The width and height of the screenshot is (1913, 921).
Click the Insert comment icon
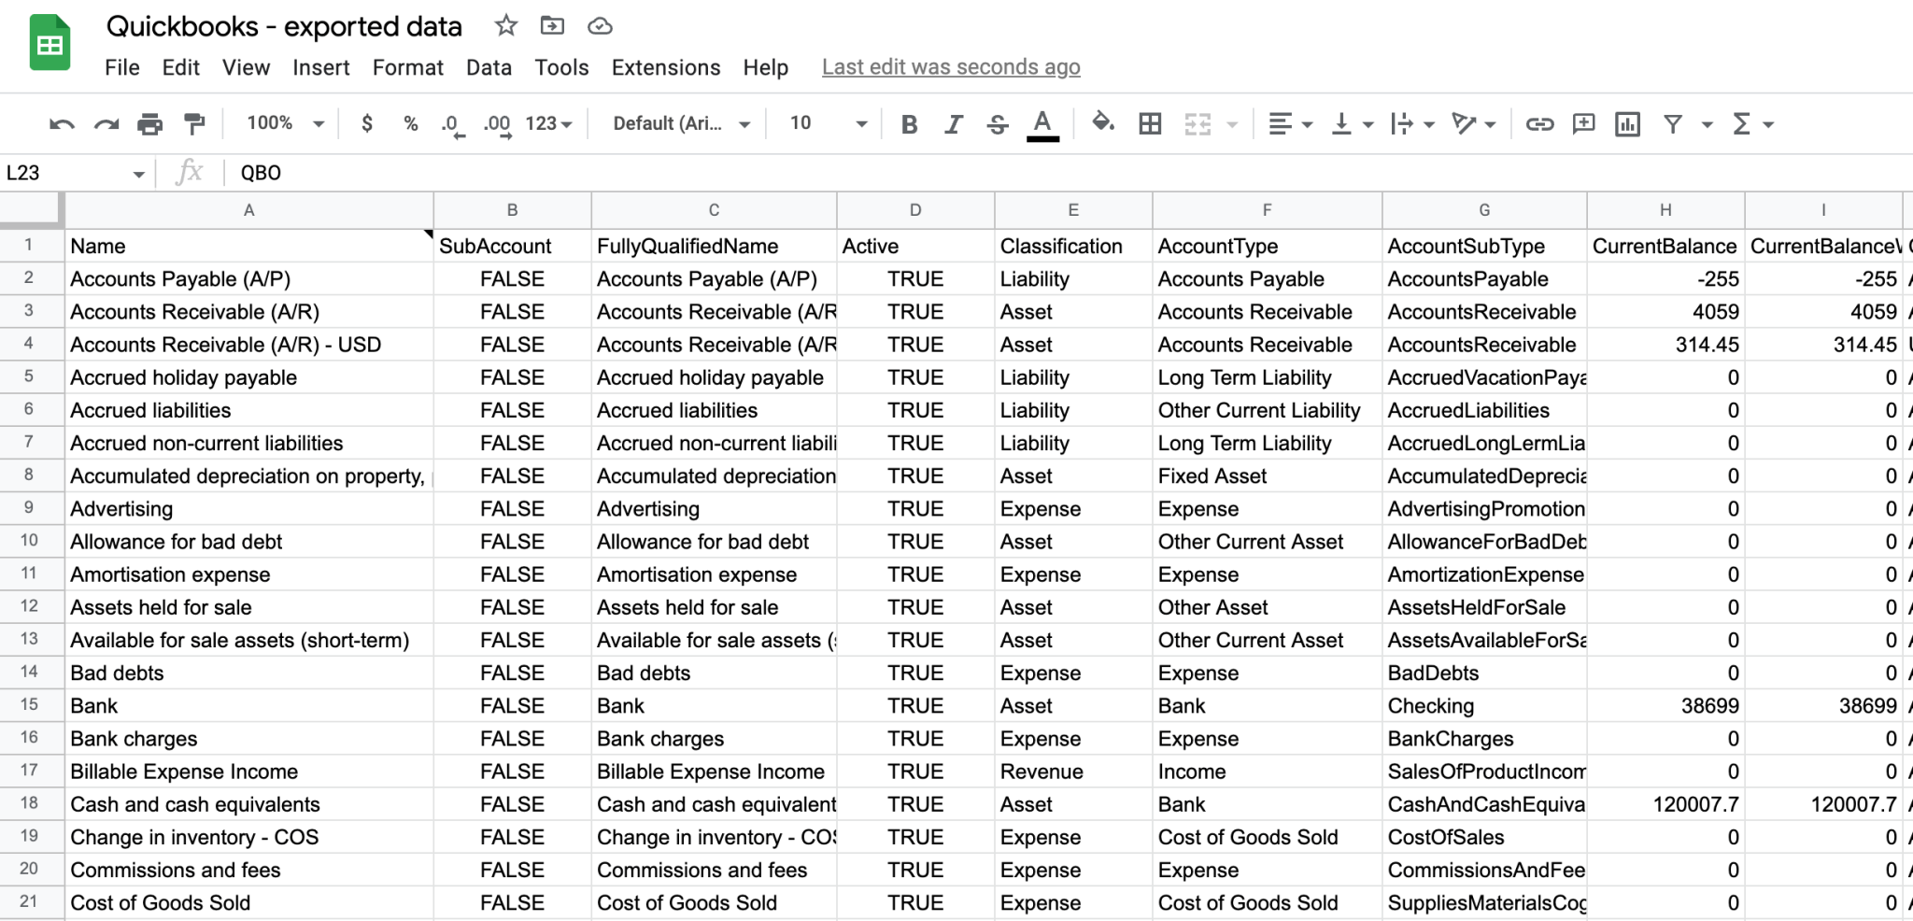1582,122
